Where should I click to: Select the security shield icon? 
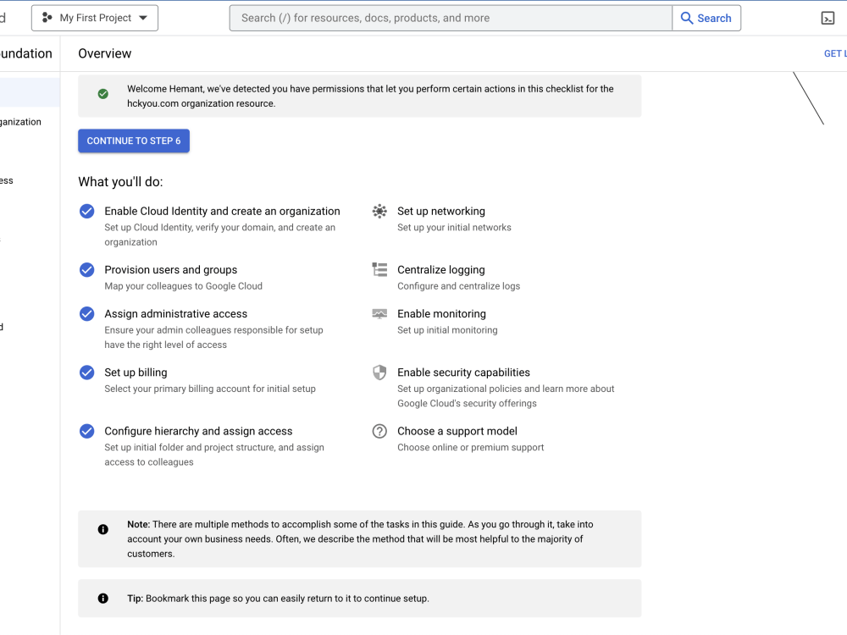(379, 373)
